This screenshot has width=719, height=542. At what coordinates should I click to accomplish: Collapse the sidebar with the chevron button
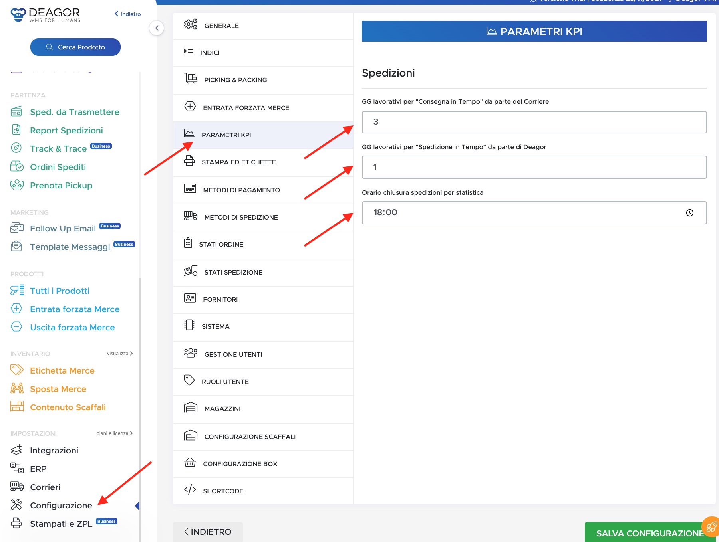[x=157, y=28]
